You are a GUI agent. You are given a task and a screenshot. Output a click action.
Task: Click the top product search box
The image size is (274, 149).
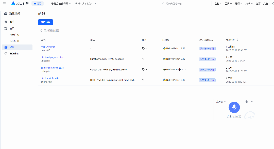[x=186, y=4]
